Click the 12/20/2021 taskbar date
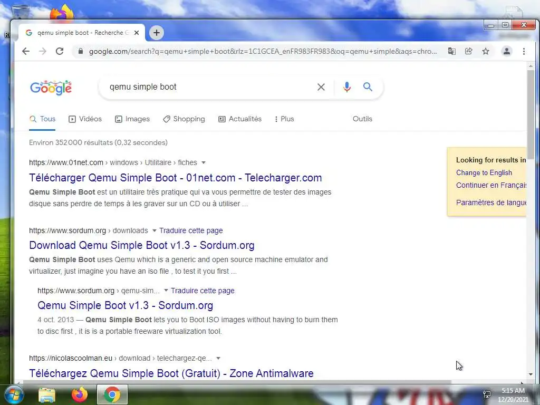 point(513,400)
